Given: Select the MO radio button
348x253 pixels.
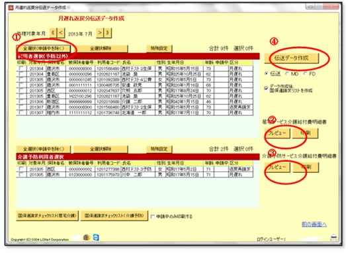Looking at the screenshot, I should pos(287,74).
